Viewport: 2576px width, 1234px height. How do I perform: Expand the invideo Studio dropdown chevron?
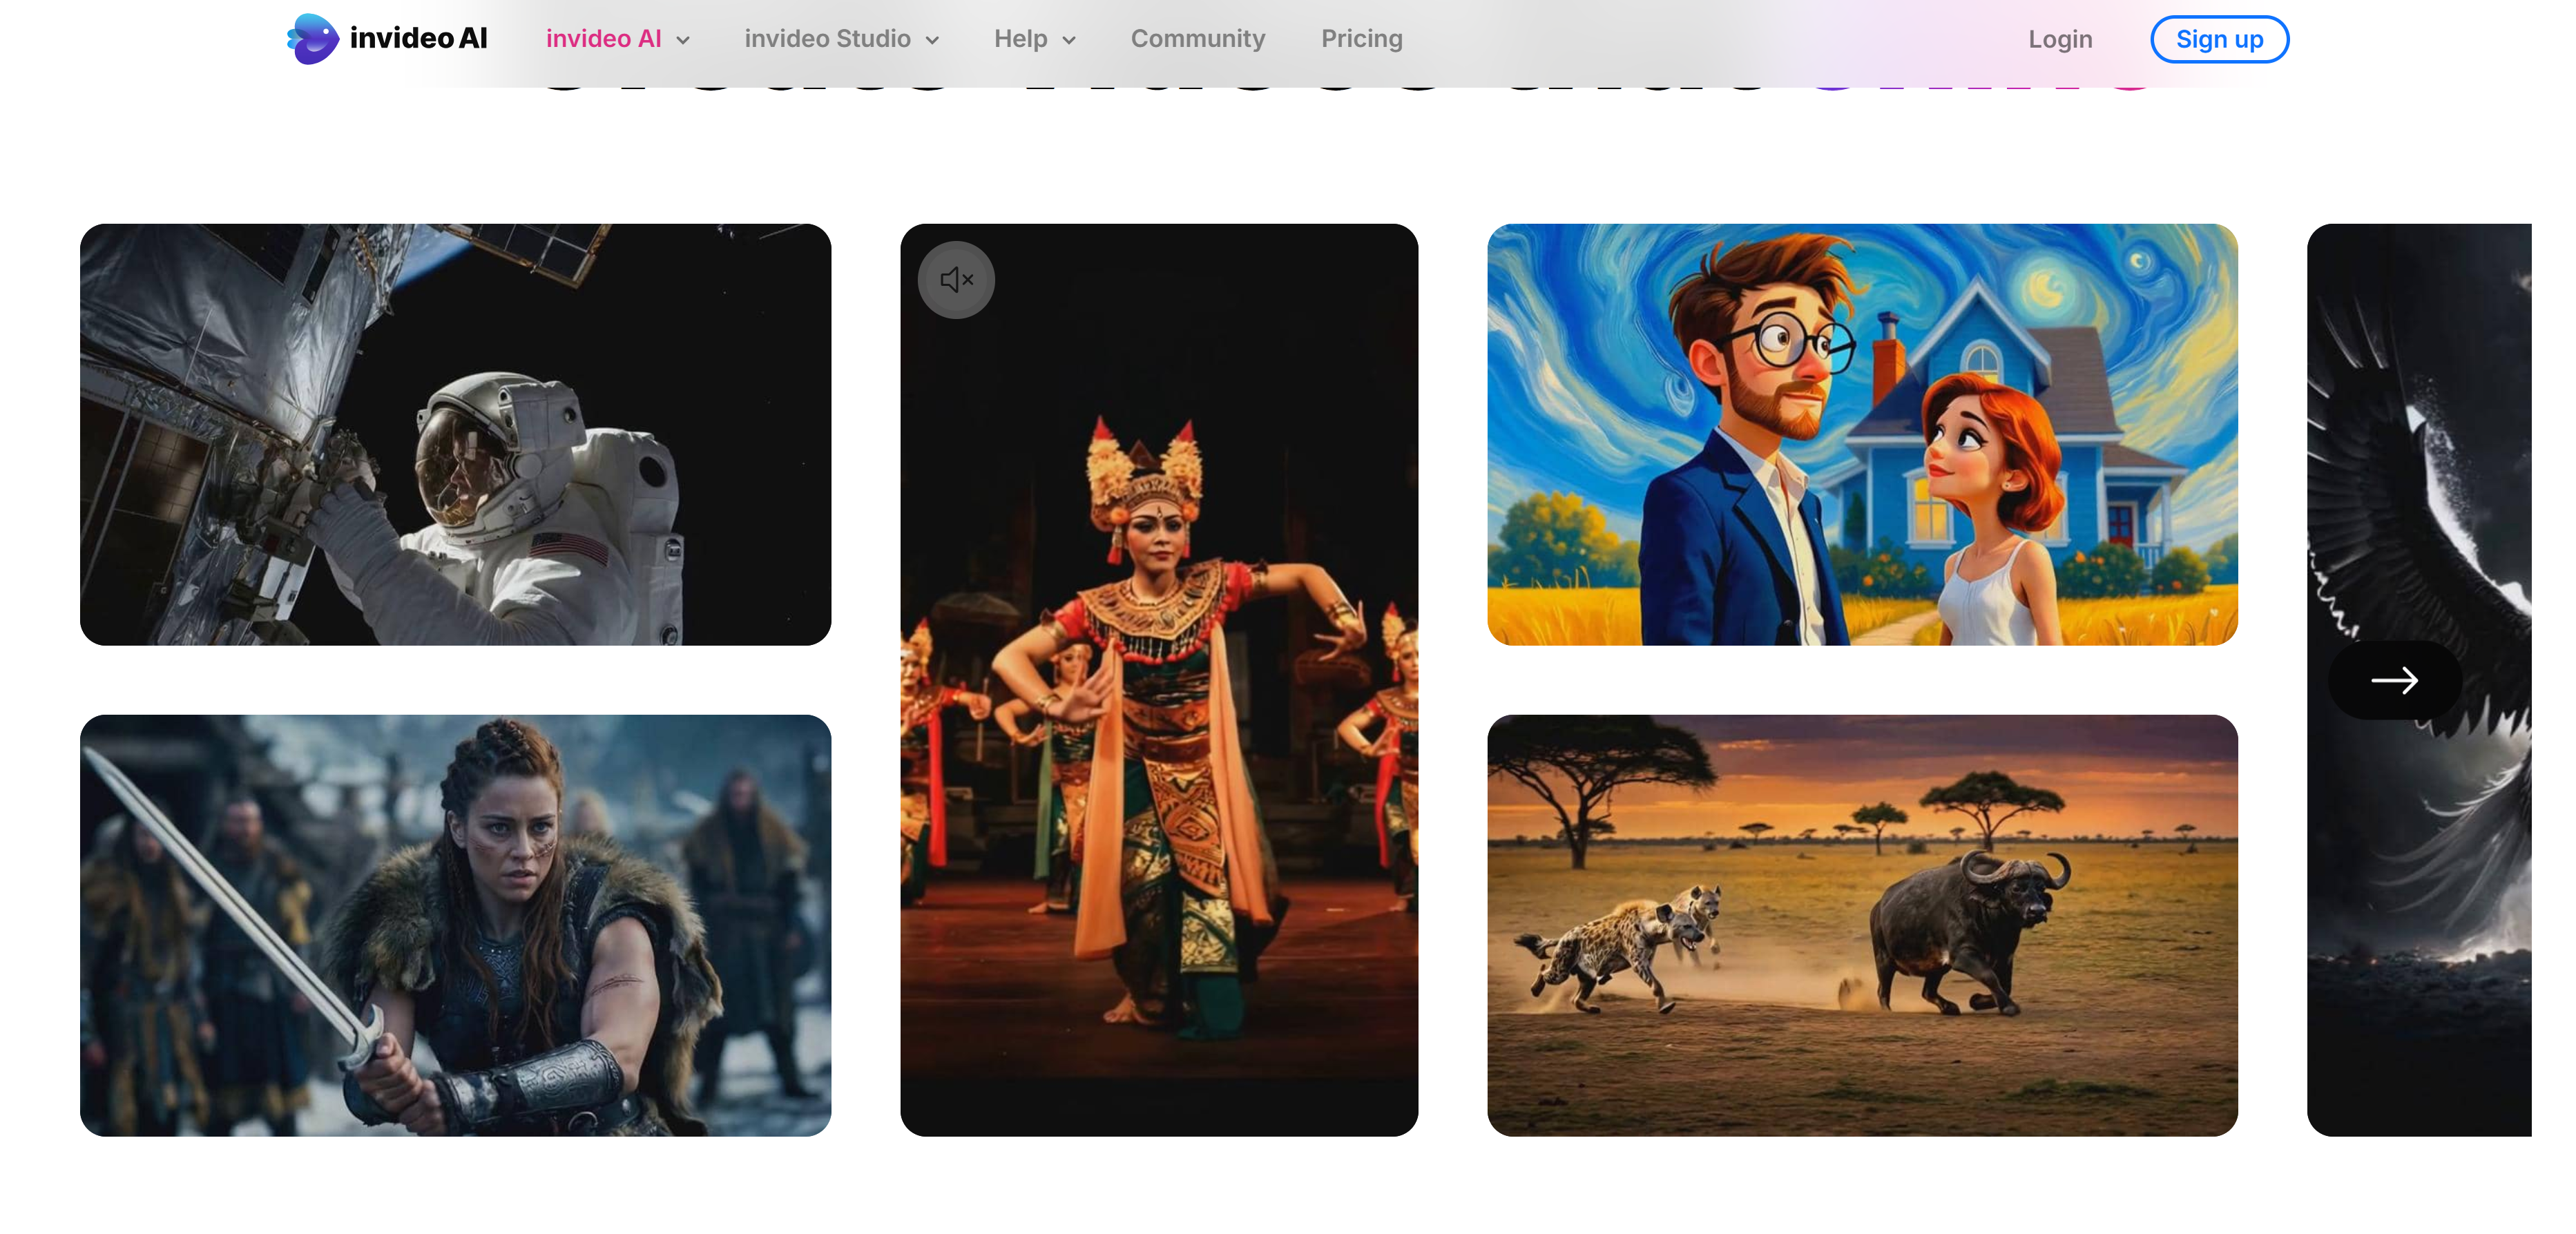point(933,41)
